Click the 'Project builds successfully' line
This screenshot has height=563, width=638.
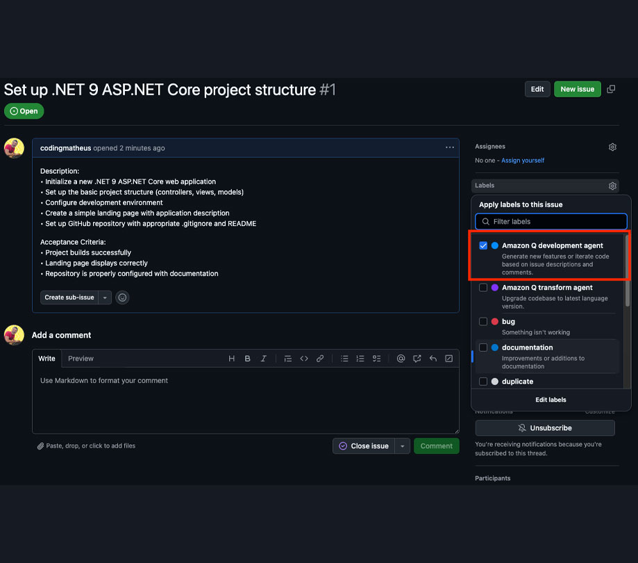88,252
